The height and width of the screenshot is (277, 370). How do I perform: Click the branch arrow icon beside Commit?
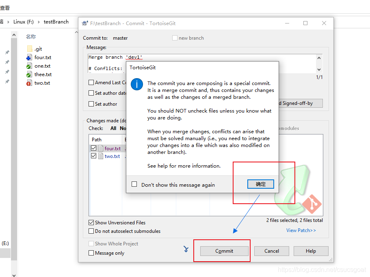(x=186, y=249)
